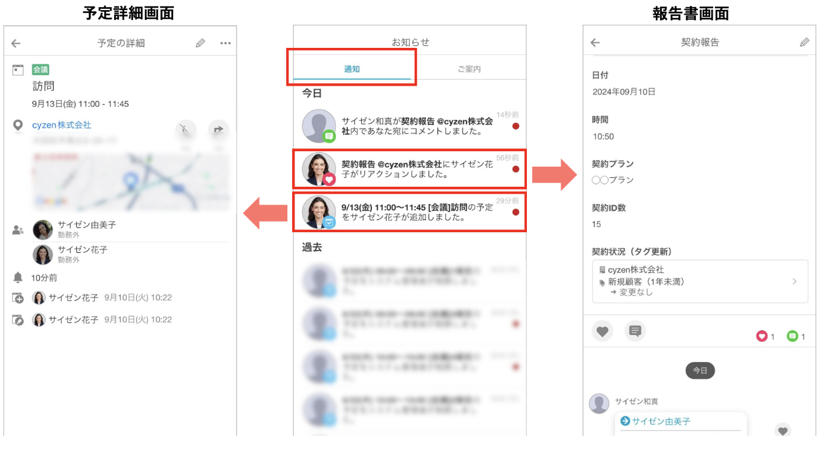Open the three-dot menu in schedule details
The height and width of the screenshot is (455, 822).
225,43
